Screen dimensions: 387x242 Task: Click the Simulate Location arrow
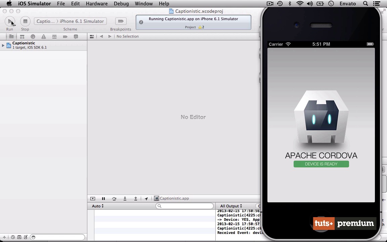point(146,199)
